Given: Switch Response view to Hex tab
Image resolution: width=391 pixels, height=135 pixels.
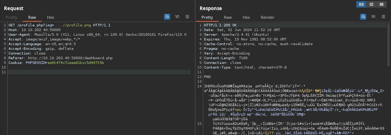Looking at the screenshot, I should coord(246,17).
